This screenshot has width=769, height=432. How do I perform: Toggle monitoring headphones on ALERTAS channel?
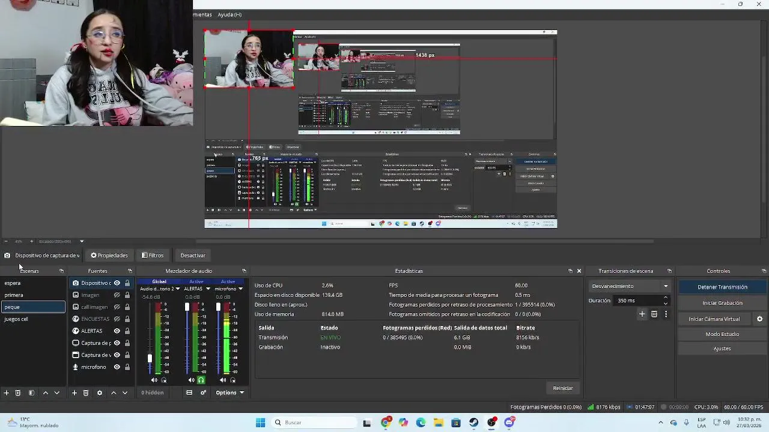(x=201, y=380)
